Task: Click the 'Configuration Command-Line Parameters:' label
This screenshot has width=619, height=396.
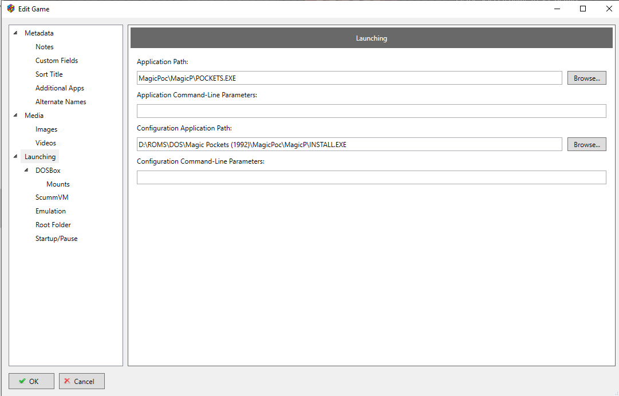Action: (x=200, y=161)
